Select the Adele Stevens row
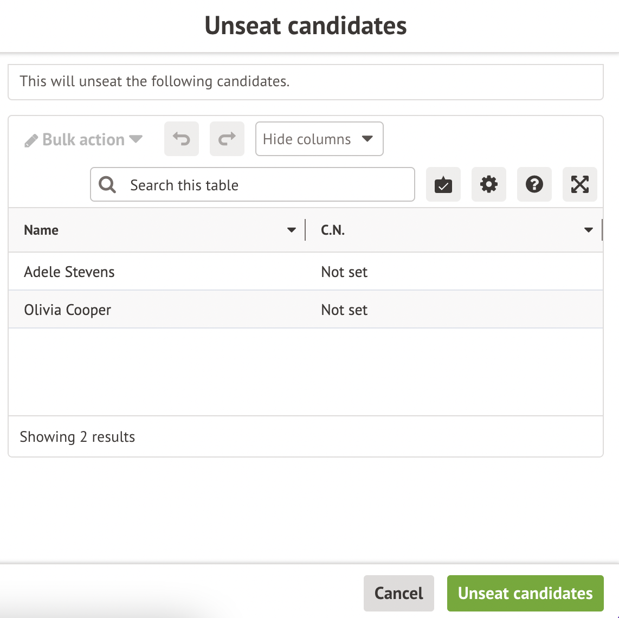Screen dimensions: 619x618 [69, 272]
